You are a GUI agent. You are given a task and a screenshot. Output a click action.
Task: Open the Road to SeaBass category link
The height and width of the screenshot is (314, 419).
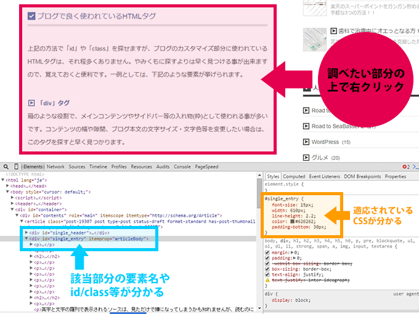343,126
